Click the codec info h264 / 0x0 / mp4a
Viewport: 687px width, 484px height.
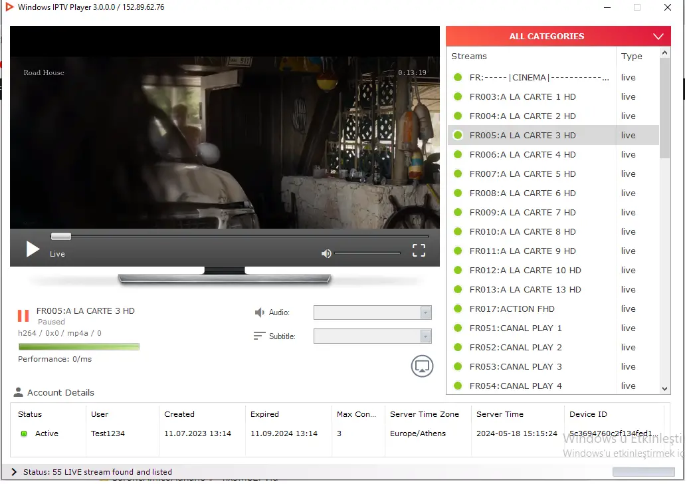pyautogui.click(x=60, y=334)
